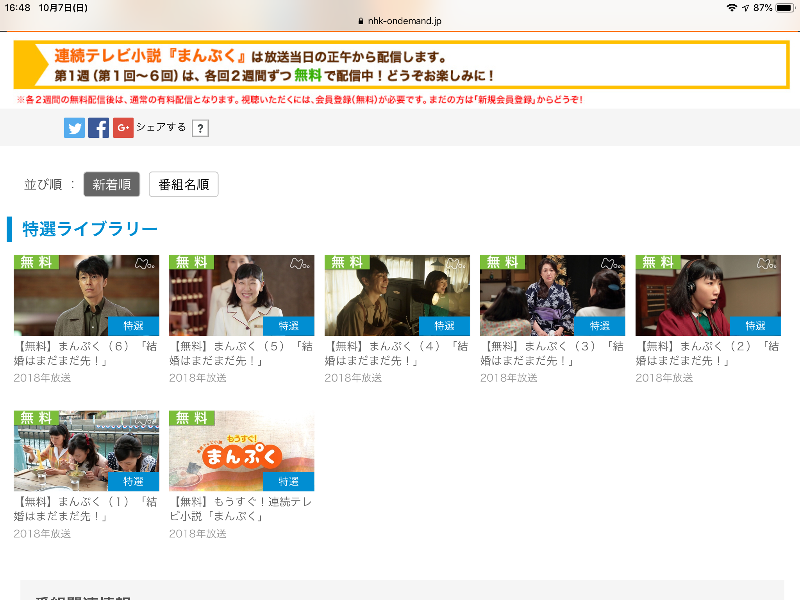Open まんぷく（2）episode thumbnail
This screenshot has width=800, height=600.
pos(708,295)
